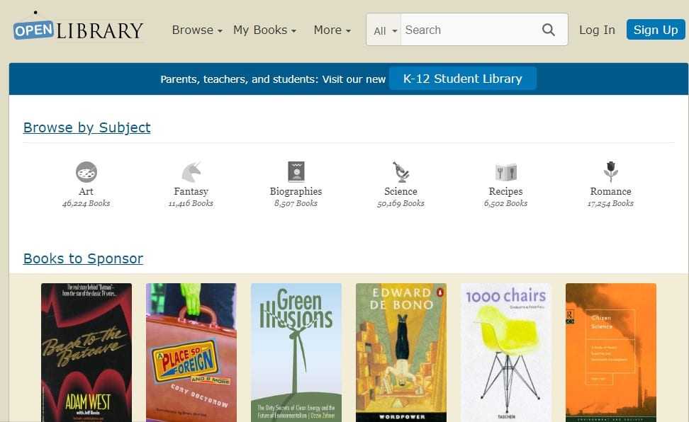Viewport: 689px width, 422px height.
Task: Open the Browse by Subject heading link
Action: point(86,127)
